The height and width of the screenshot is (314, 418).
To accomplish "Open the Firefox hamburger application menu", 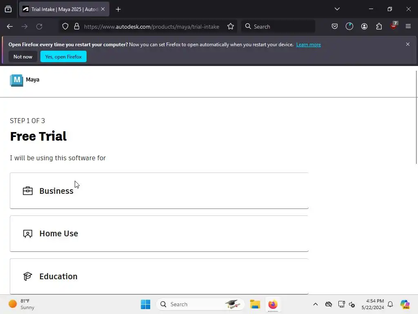I will (x=408, y=27).
